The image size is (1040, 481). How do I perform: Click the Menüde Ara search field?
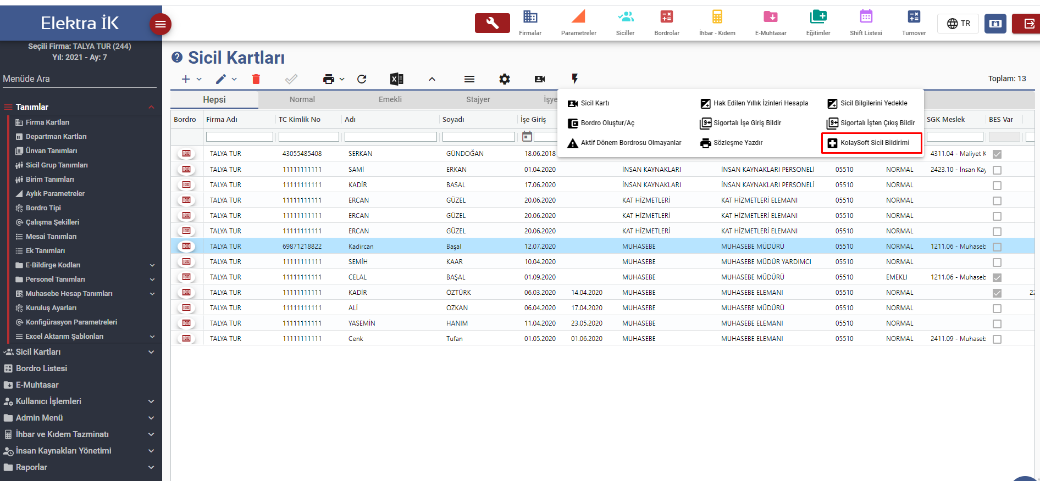pyautogui.click(x=80, y=79)
